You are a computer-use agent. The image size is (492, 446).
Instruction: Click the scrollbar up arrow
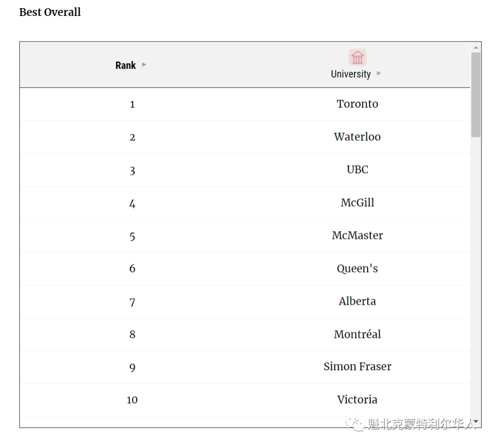pyautogui.click(x=476, y=47)
